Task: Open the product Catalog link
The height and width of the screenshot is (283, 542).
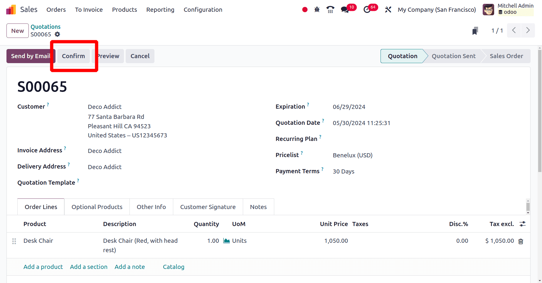Action: 174,267
